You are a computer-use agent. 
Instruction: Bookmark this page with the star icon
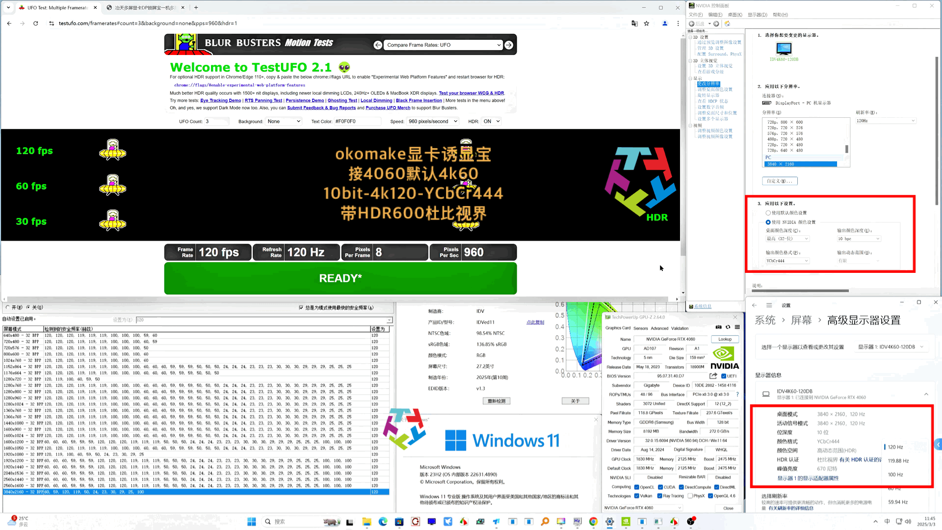click(x=647, y=23)
